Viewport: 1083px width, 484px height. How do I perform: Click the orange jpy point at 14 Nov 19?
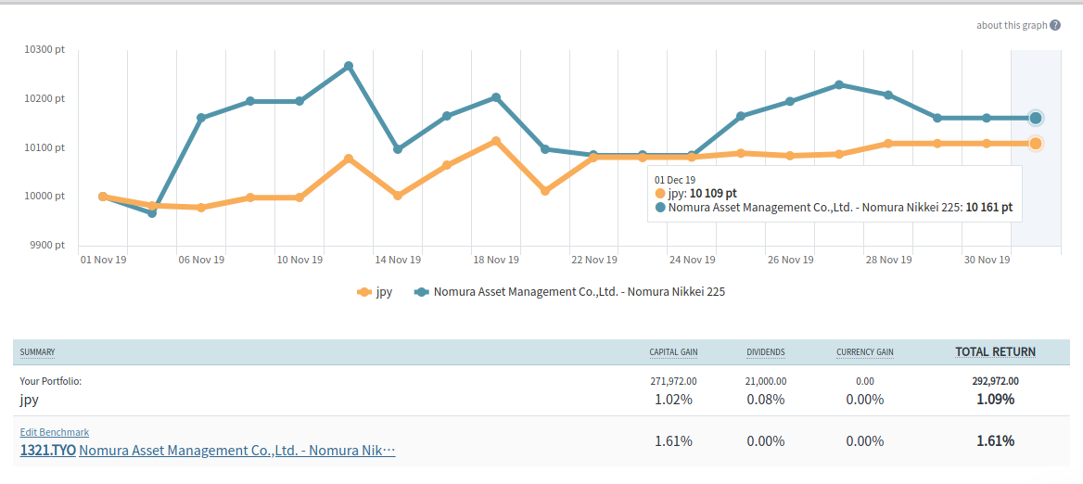[398, 196]
